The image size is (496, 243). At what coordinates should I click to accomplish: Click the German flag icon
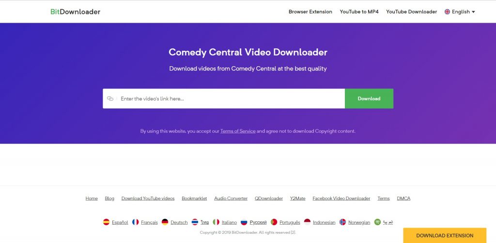165,222
